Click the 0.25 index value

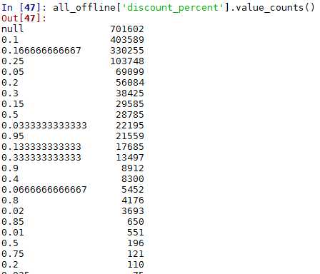13,61
